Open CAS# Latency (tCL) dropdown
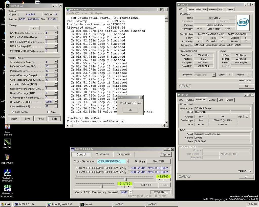259x207 pixels. click(x=56, y=33)
